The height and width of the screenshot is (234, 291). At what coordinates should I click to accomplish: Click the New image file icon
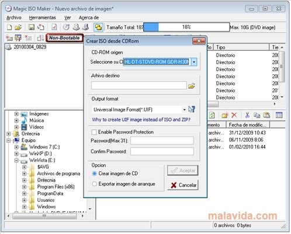(9, 27)
